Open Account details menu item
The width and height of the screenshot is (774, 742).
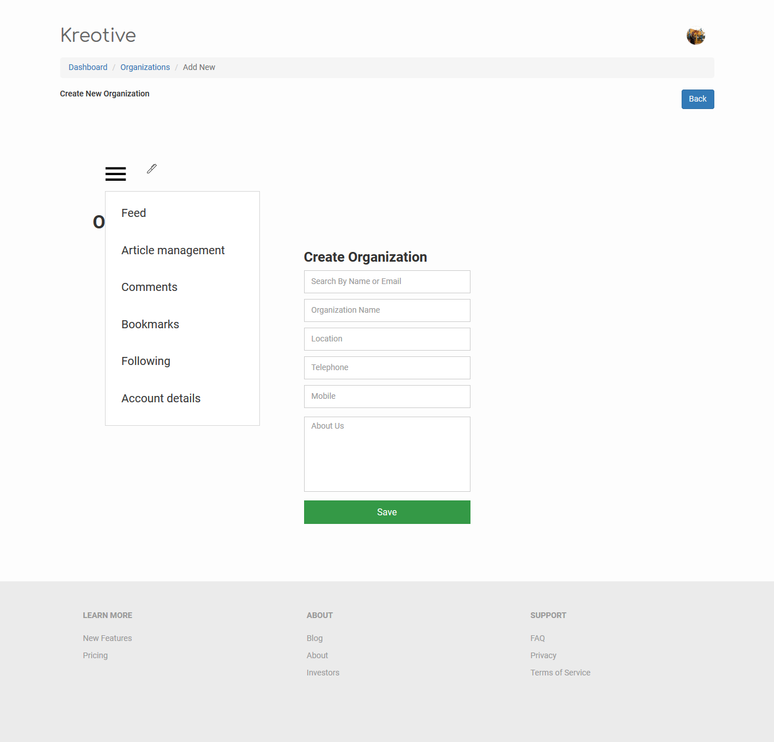tap(161, 398)
